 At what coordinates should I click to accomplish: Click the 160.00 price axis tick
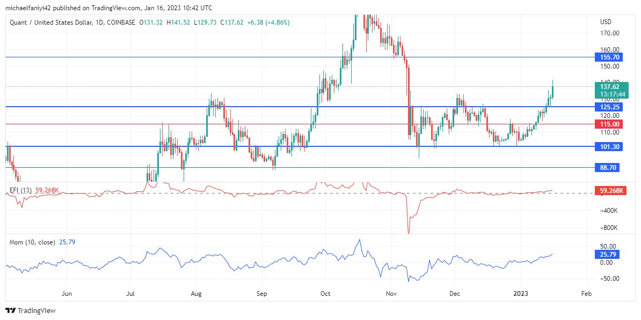click(x=609, y=50)
